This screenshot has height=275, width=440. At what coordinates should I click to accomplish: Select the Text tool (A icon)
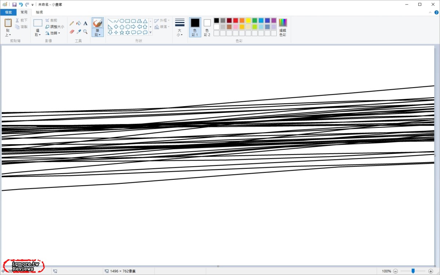coord(86,23)
